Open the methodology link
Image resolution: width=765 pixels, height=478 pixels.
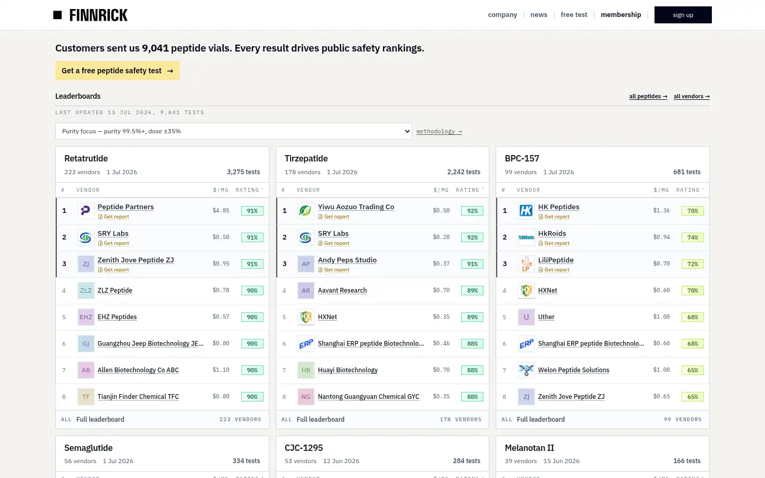(439, 132)
